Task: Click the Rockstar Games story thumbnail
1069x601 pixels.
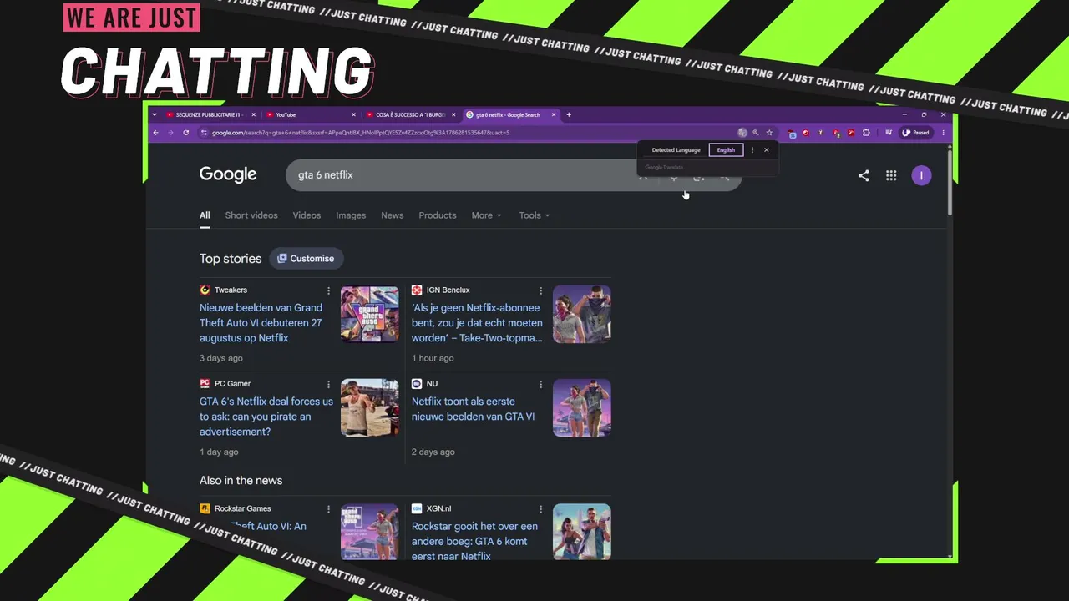Action: (x=370, y=532)
